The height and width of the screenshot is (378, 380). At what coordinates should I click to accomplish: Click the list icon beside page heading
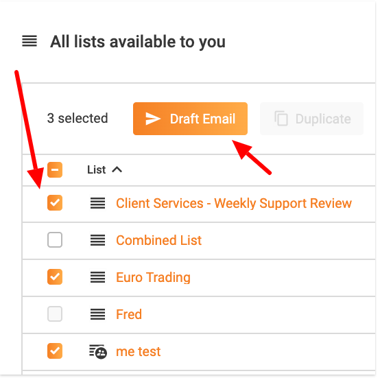tap(29, 41)
